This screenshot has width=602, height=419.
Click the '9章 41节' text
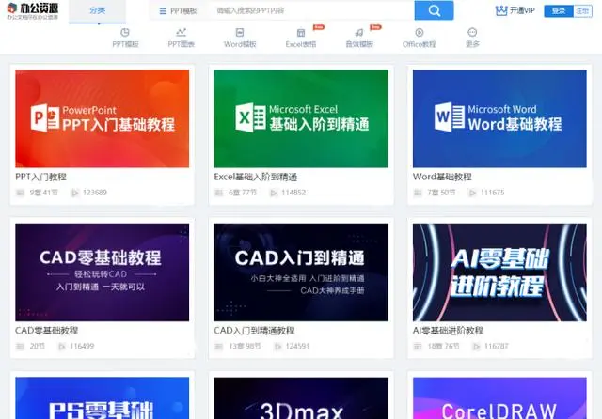click(x=44, y=193)
